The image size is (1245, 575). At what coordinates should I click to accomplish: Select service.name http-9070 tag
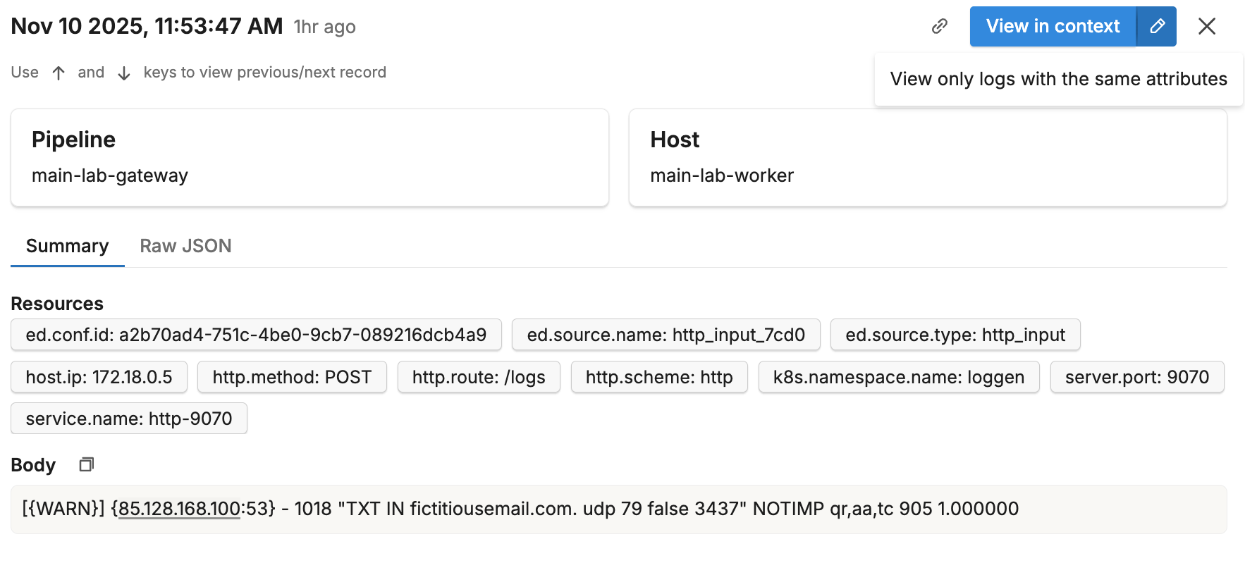(x=129, y=419)
